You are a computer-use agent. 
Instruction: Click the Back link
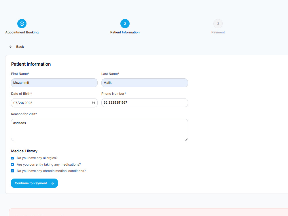[x=17, y=47]
